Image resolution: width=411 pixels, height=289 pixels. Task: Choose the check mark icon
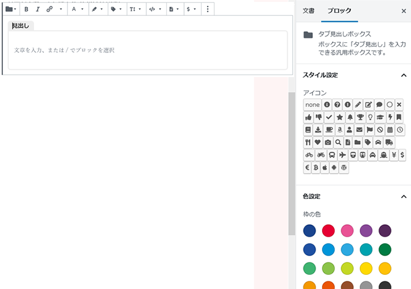(x=329, y=117)
